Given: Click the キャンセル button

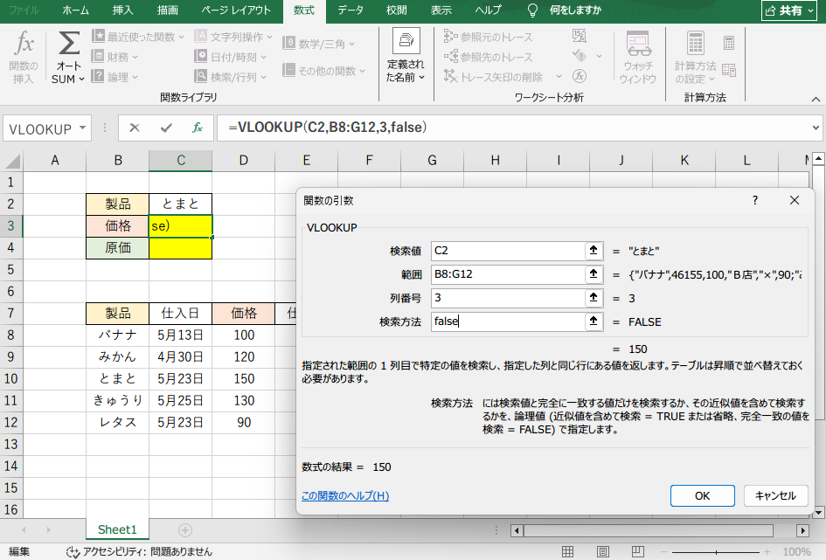Looking at the screenshot, I should pos(775,495).
